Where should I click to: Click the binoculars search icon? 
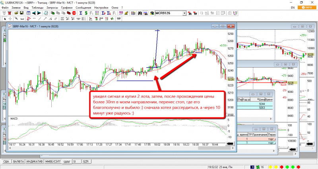(x=140, y=13)
